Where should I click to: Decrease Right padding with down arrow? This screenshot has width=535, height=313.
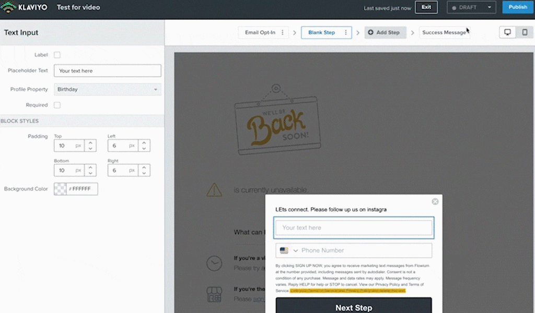144,173
